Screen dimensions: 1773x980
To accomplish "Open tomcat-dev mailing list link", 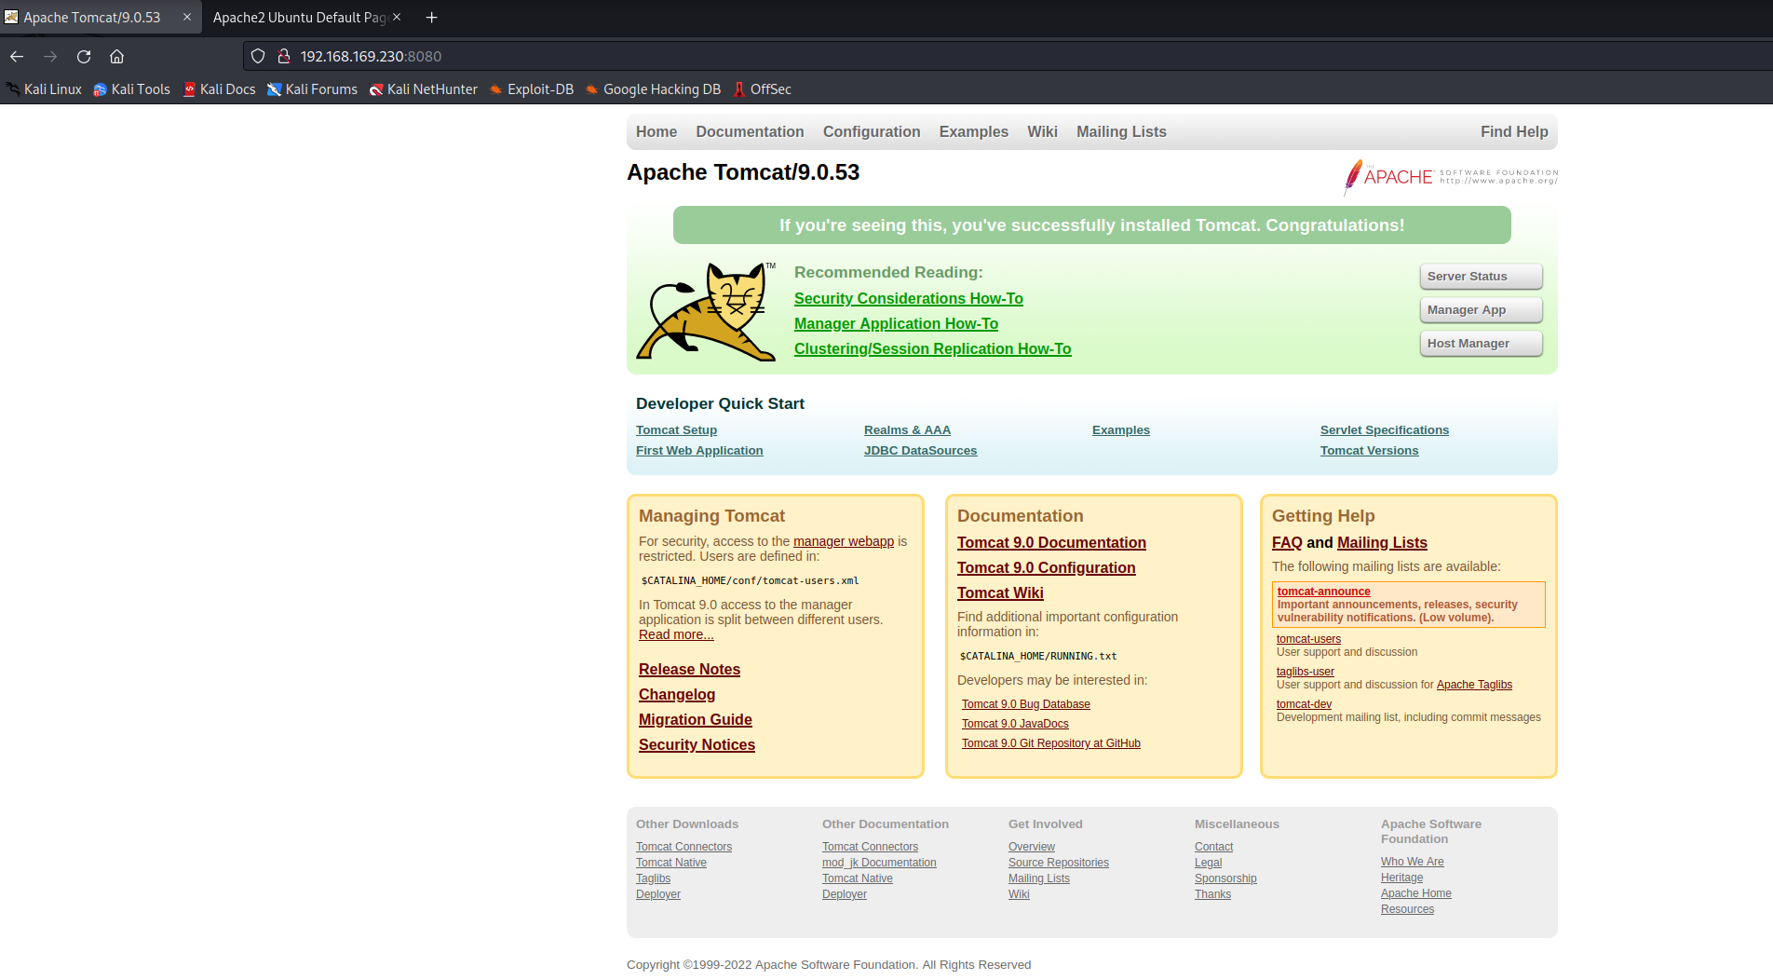I will point(1304,704).
